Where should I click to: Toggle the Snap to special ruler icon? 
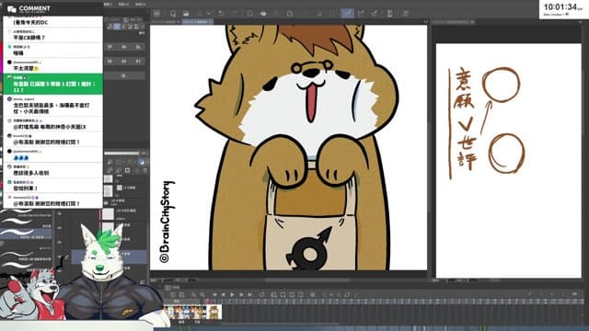point(361,14)
